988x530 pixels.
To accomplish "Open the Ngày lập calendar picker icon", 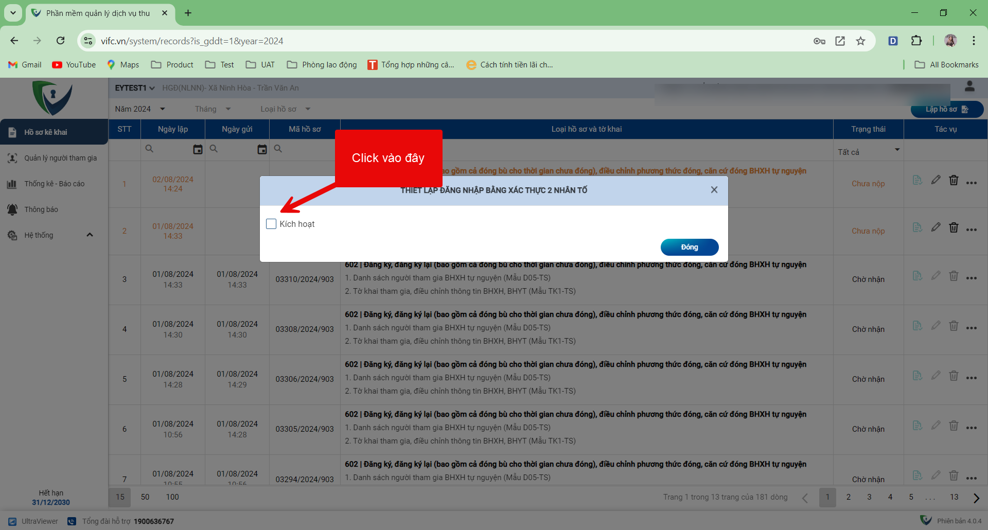I will pos(198,149).
